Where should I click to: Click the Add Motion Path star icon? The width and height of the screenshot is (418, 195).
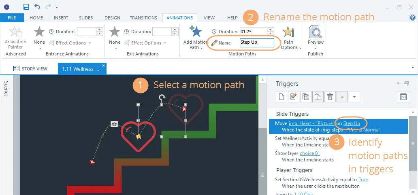pyautogui.click(x=196, y=32)
